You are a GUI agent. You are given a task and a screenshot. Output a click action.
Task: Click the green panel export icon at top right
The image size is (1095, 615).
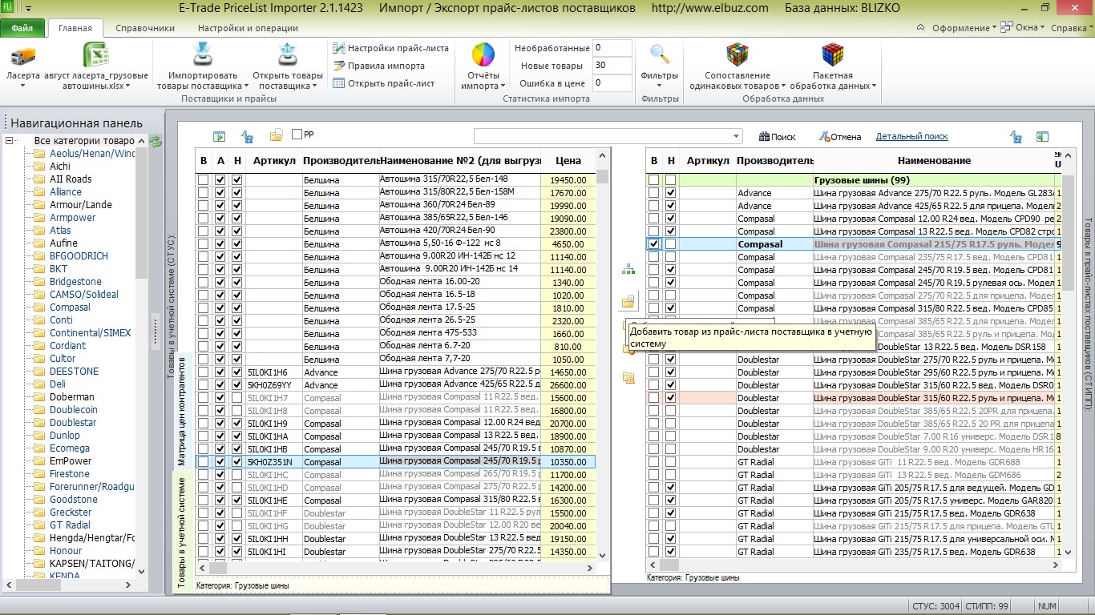pyautogui.click(x=1042, y=137)
